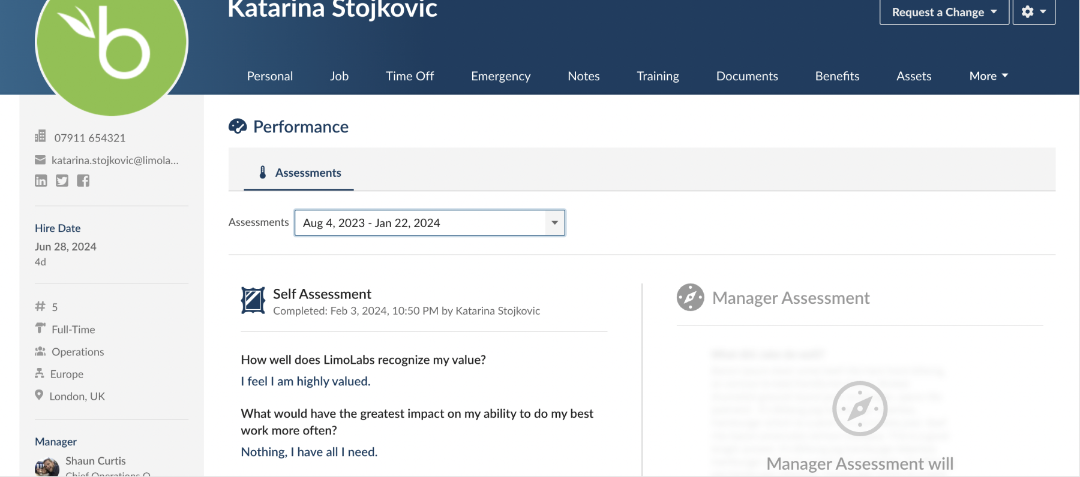1080x477 pixels.
Task: Expand the More navigation menu
Action: 988,76
